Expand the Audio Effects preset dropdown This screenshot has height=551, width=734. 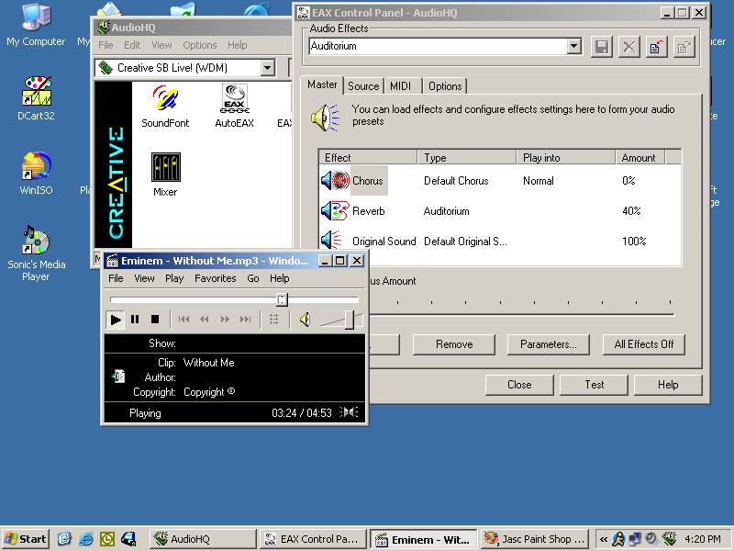(574, 47)
